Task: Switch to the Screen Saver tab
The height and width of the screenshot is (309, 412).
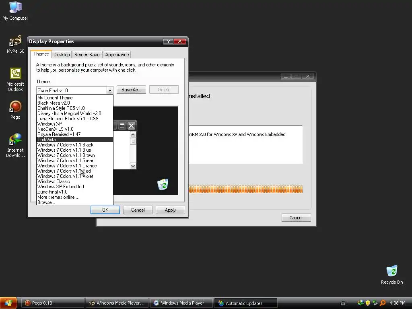Action: (87, 55)
